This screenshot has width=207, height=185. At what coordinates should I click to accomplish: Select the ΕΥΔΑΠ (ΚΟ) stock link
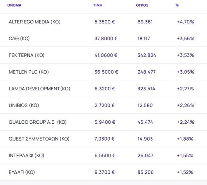tap(22, 172)
